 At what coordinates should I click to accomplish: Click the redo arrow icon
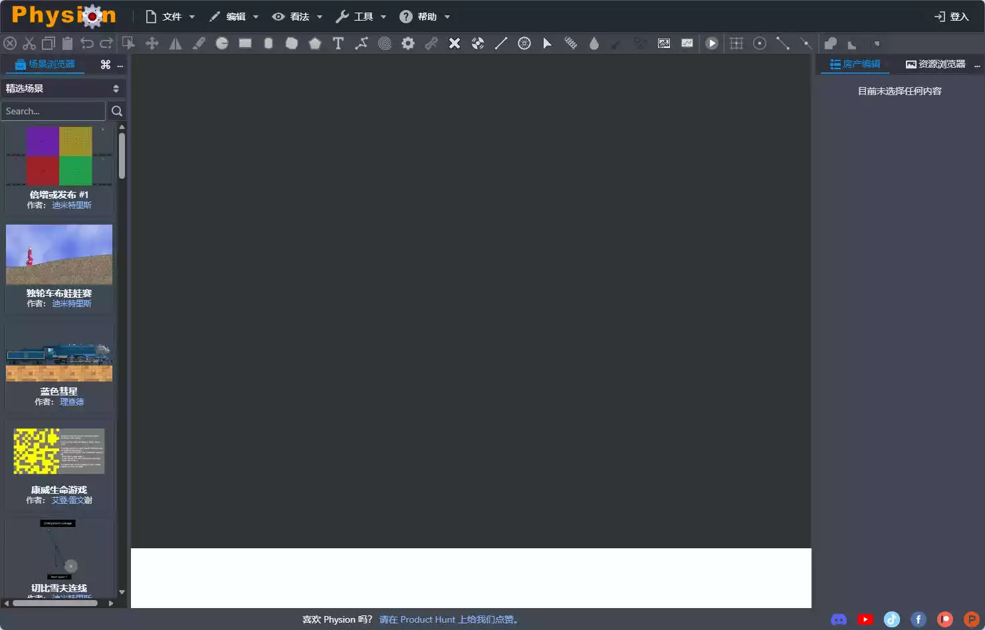click(x=106, y=43)
